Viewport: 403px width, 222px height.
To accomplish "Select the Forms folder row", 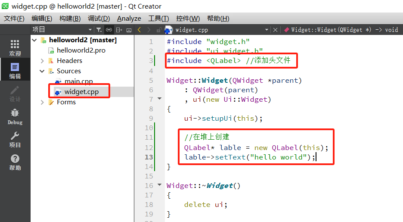I will point(66,102).
